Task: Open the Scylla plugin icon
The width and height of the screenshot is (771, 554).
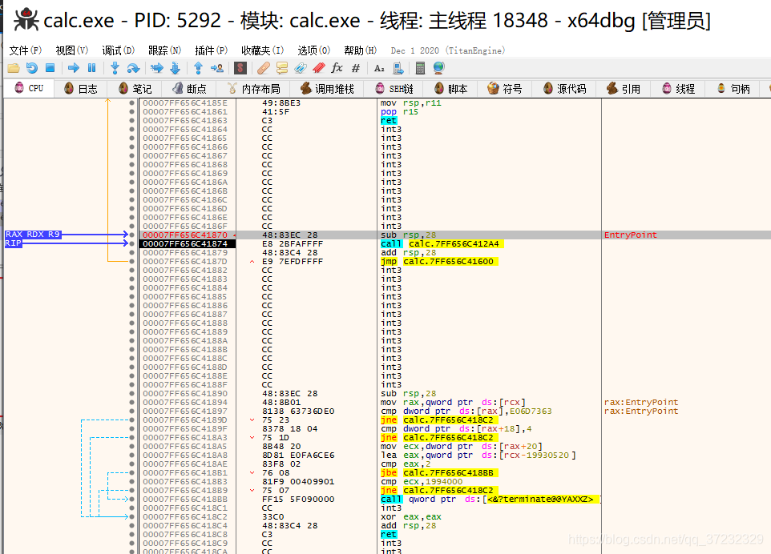Action: [x=240, y=68]
